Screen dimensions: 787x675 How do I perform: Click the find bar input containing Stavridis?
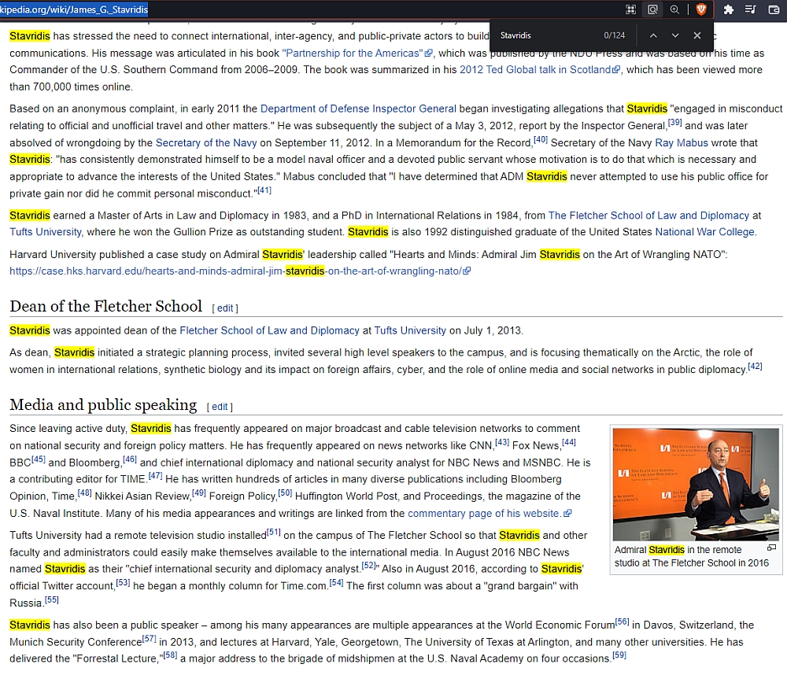coord(547,35)
